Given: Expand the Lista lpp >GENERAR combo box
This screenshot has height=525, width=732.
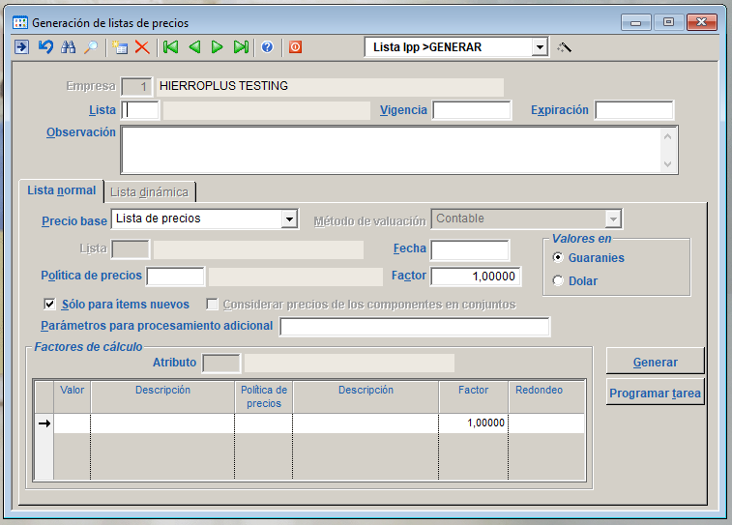Looking at the screenshot, I should pos(540,46).
